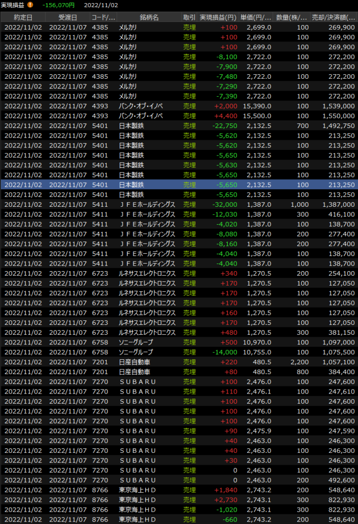
Task: Click the コード column header
Action: coord(103,17)
